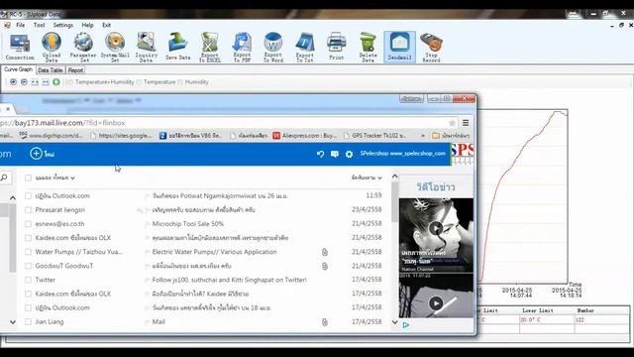Open Parameter Set in the toolbar
This screenshot has height=357, width=634.
[x=83, y=47]
